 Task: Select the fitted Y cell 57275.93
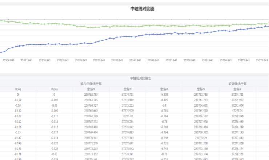(128, 116)
